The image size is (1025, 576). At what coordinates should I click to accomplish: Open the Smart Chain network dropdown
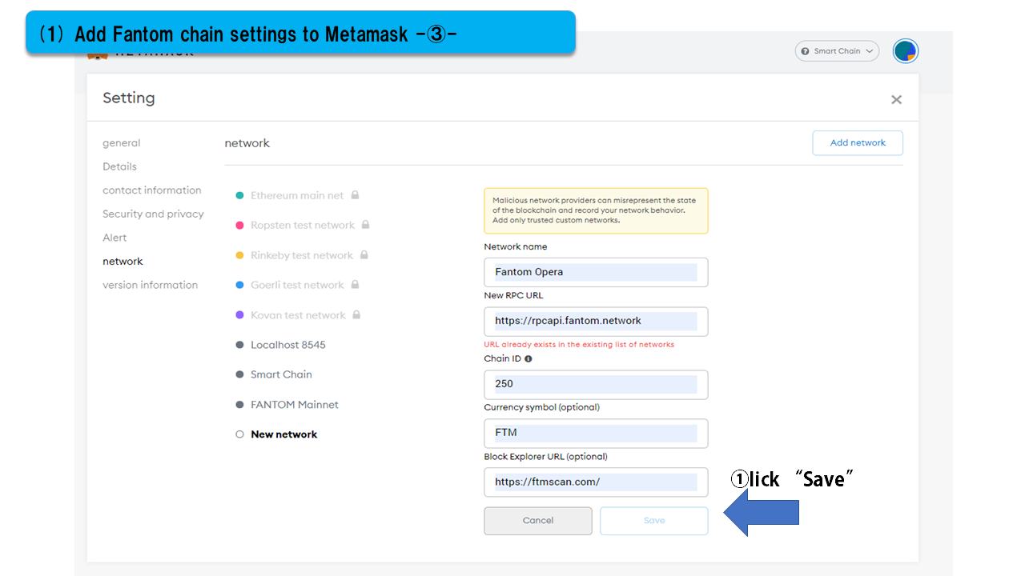point(837,51)
